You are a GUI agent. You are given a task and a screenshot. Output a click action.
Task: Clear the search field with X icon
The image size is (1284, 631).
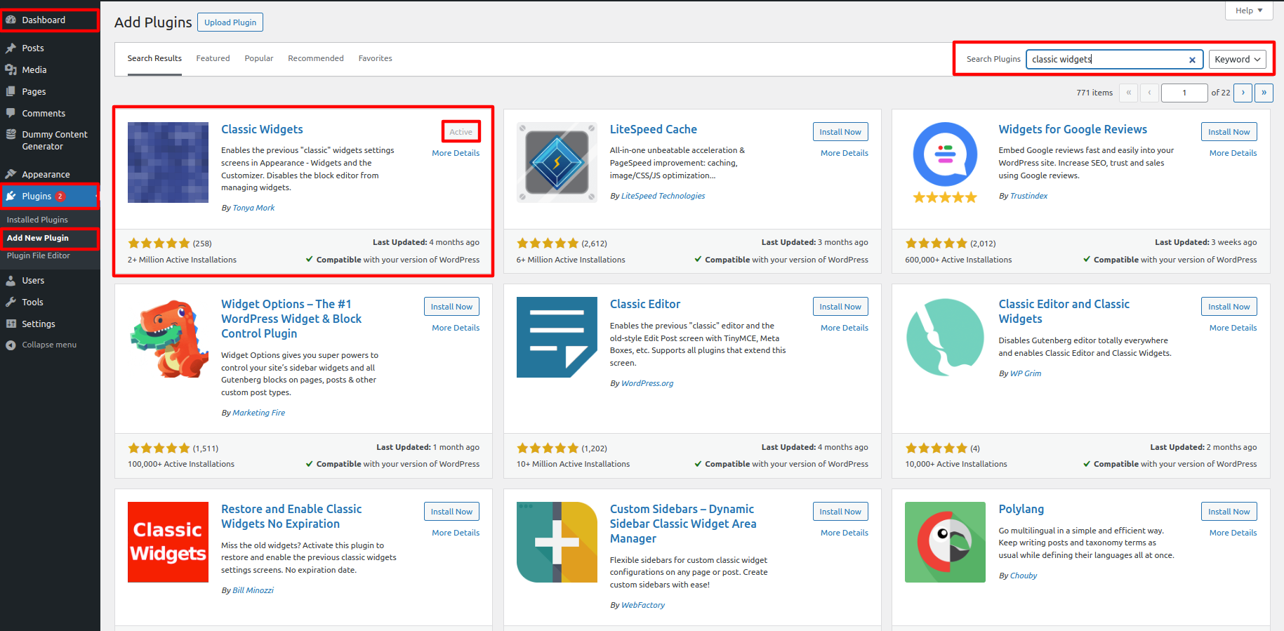pos(1192,60)
